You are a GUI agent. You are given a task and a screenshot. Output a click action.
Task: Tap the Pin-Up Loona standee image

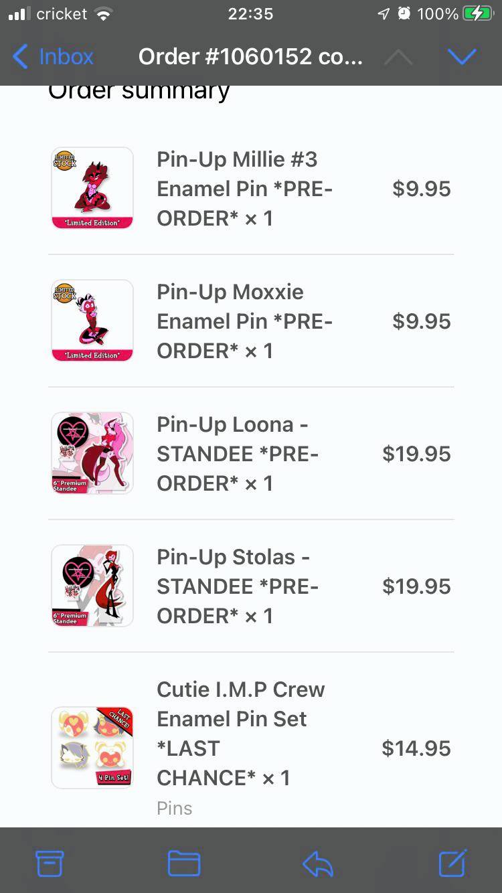(92, 453)
